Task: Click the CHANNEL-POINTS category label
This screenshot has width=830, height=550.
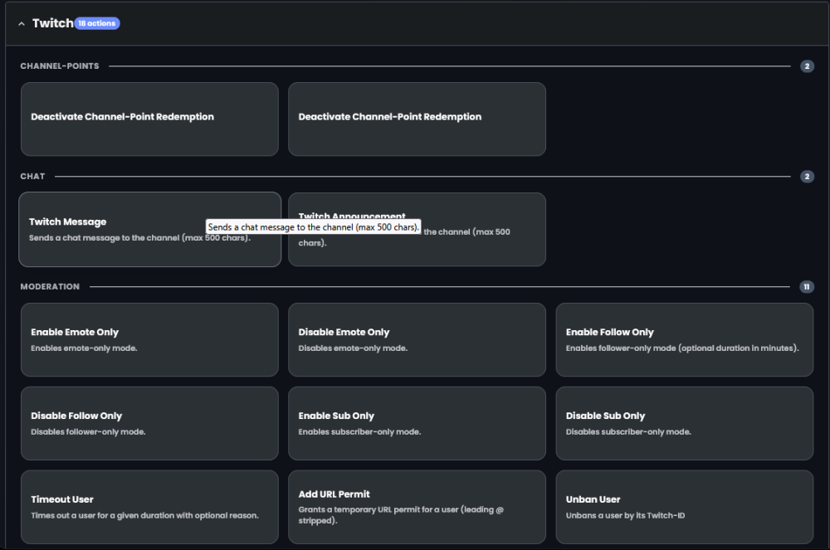Action: (x=60, y=66)
